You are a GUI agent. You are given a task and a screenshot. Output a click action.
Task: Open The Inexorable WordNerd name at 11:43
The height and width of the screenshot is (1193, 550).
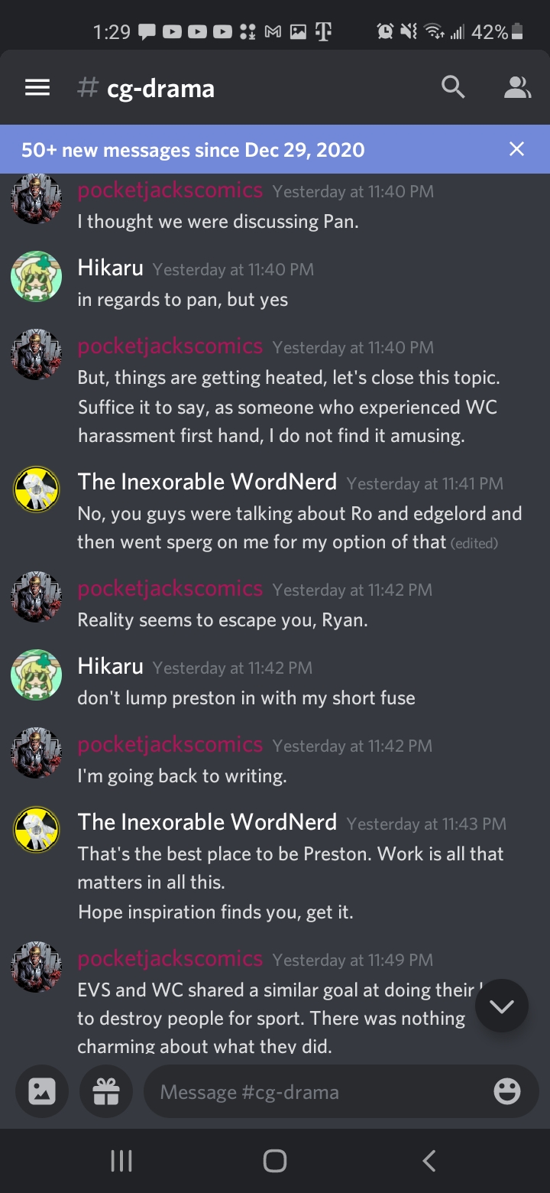(x=207, y=822)
